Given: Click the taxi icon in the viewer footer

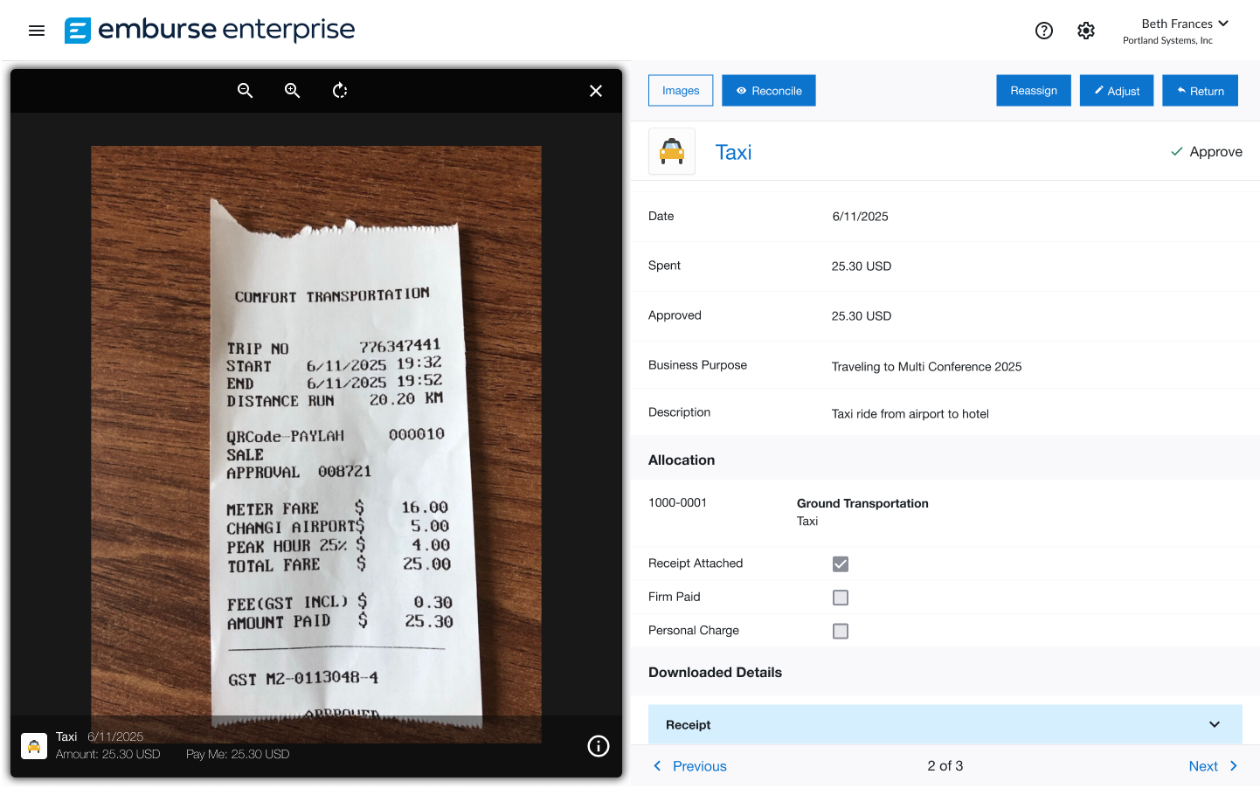Looking at the screenshot, I should 34,746.
